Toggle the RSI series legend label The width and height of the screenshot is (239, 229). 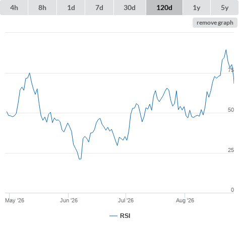click(125, 216)
